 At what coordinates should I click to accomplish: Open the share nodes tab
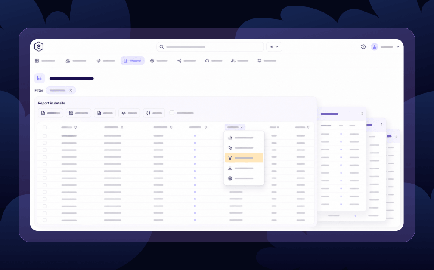point(186,61)
